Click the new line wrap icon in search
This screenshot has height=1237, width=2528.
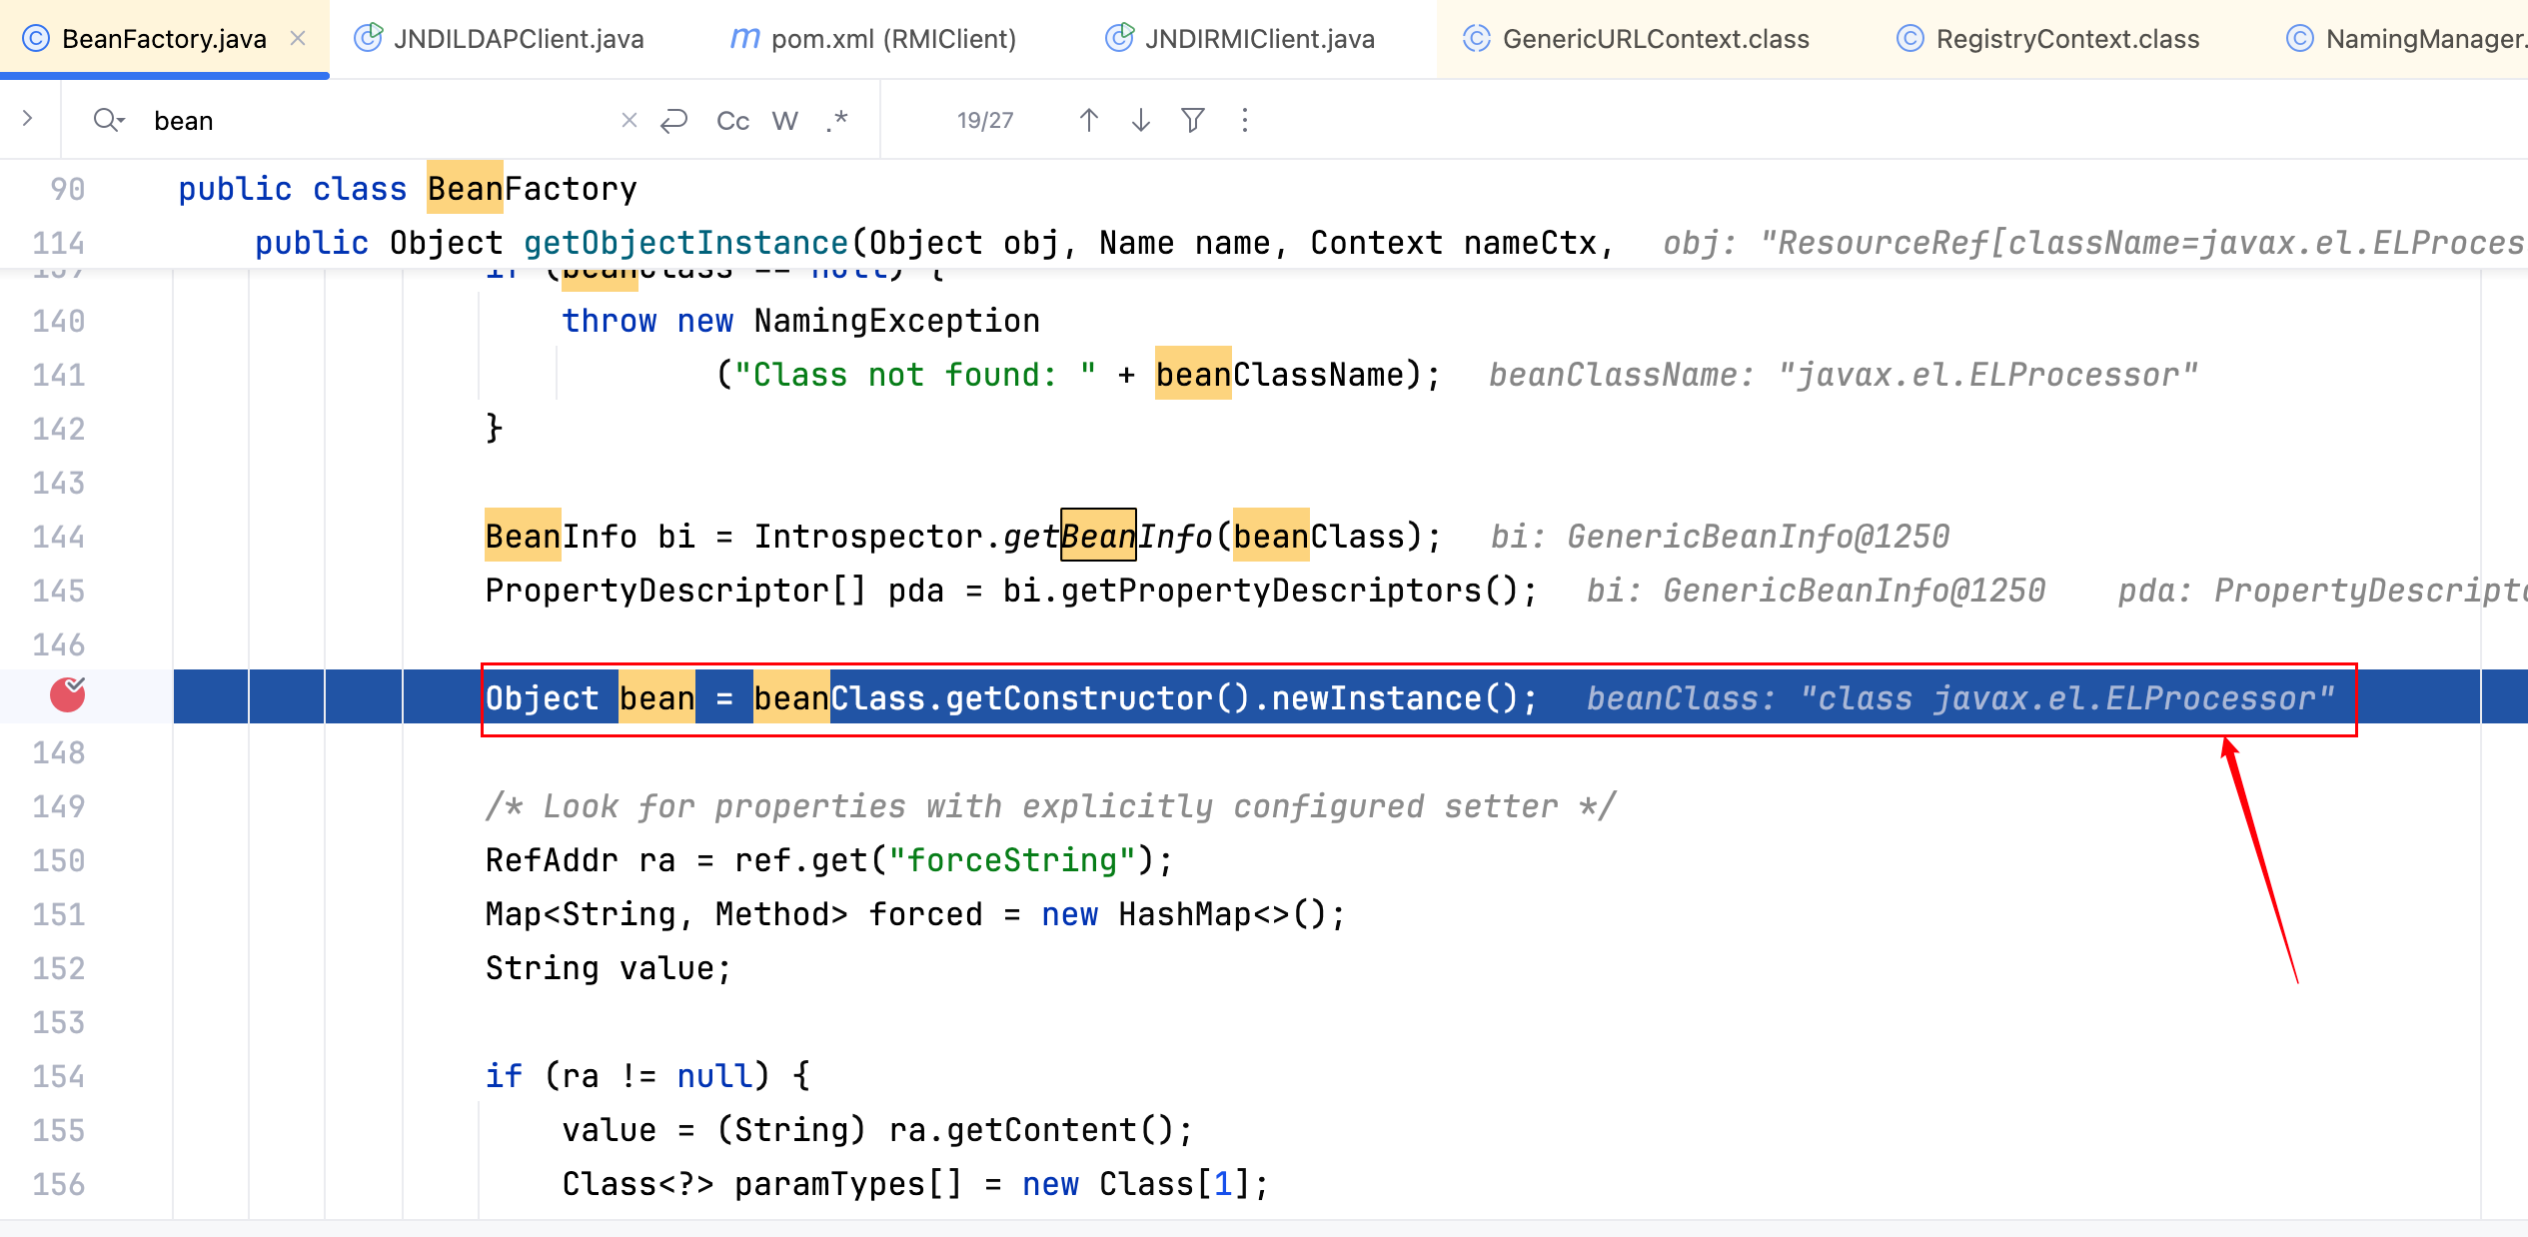[674, 121]
